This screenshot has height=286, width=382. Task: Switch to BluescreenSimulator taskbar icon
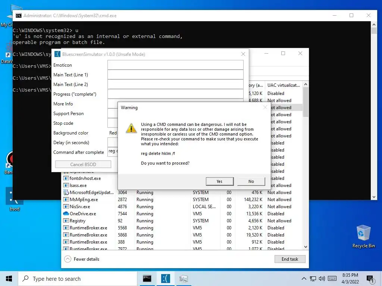(165, 279)
